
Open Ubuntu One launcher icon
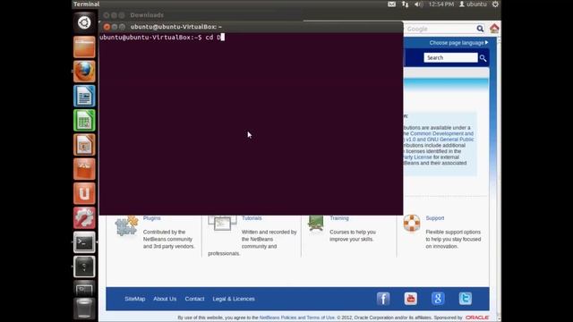tap(84, 193)
